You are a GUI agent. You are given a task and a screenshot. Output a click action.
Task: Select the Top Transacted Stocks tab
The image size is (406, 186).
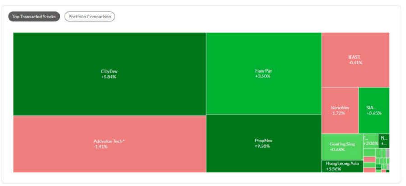tap(34, 17)
